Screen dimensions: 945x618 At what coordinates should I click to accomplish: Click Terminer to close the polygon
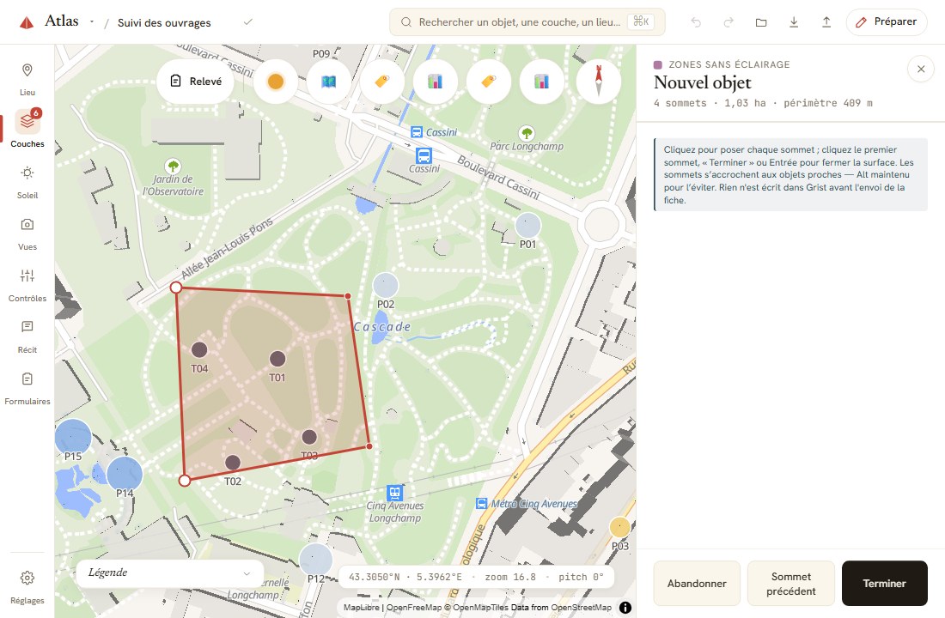tap(884, 583)
